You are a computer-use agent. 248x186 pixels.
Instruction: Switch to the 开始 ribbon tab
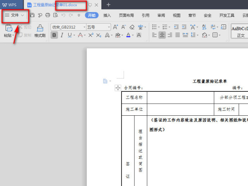(92, 15)
